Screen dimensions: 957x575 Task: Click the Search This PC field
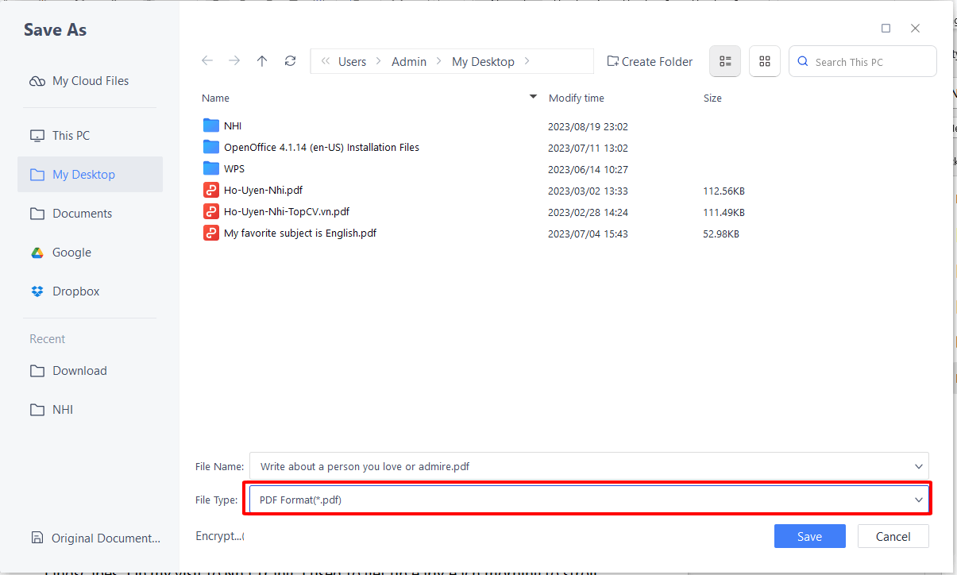(862, 61)
